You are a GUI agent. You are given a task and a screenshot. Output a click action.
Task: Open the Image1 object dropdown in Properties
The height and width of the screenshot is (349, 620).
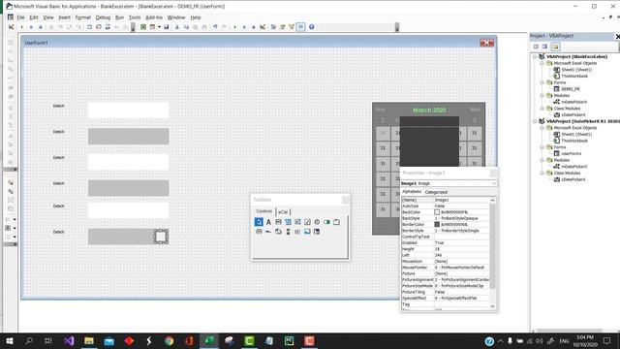click(x=494, y=183)
